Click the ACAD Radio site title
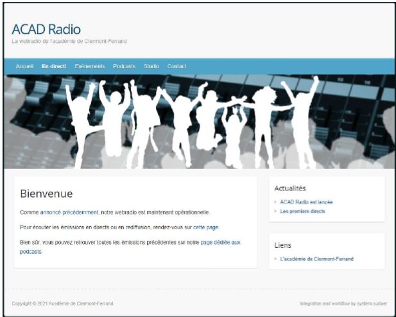396x317 pixels. (46, 29)
